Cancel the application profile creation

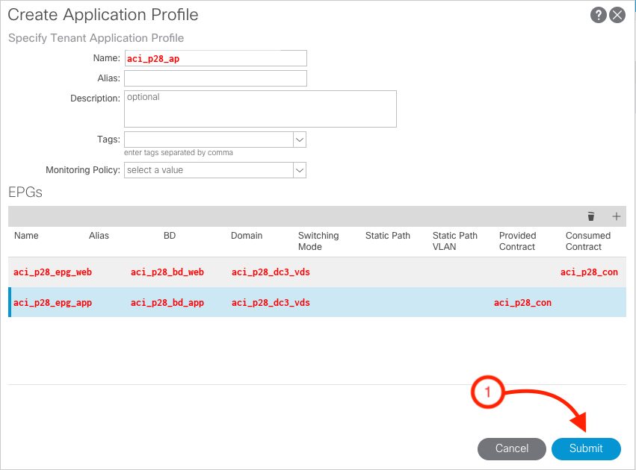[x=512, y=448]
